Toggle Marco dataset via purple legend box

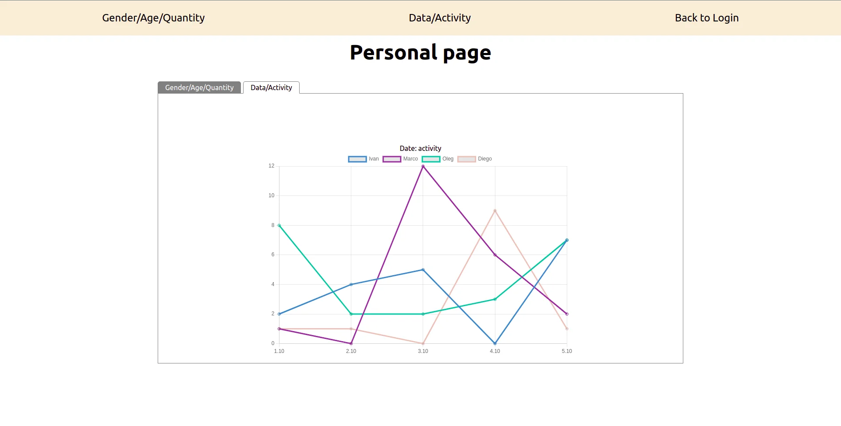[392, 159]
